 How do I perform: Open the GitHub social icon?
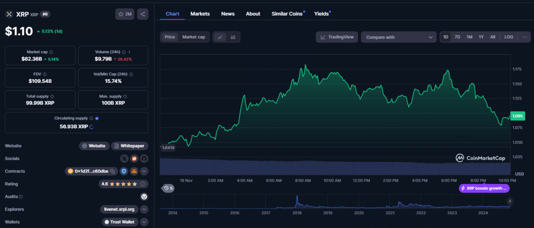pos(144,159)
